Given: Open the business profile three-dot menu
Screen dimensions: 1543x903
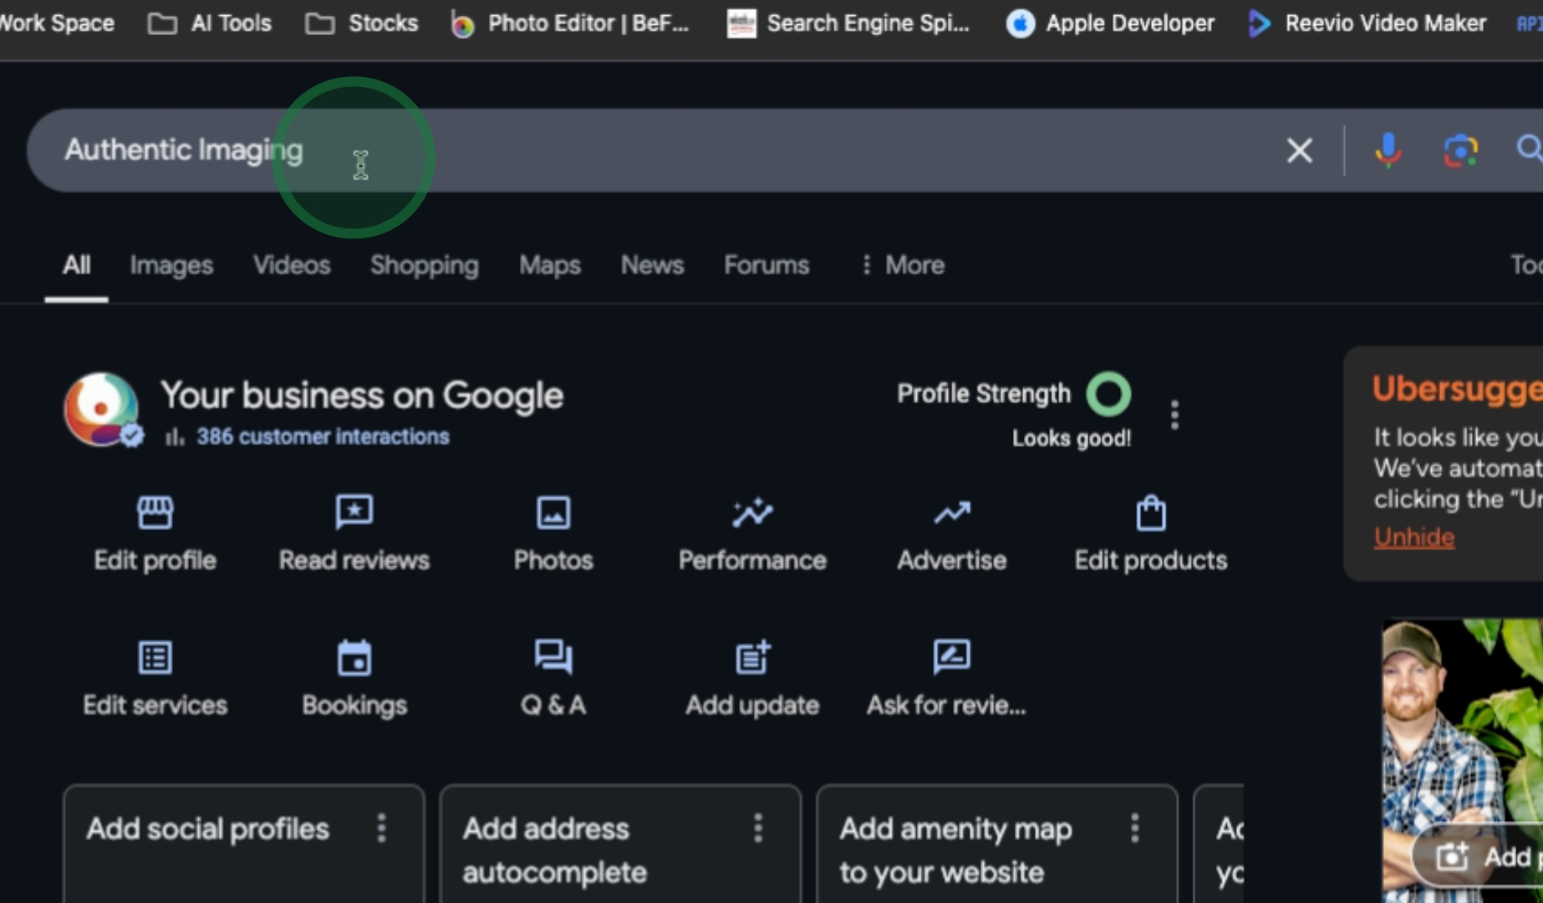Looking at the screenshot, I should point(1174,415).
